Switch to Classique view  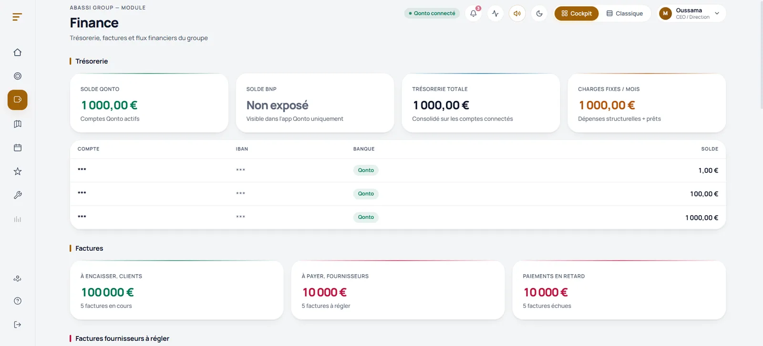click(x=625, y=13)
